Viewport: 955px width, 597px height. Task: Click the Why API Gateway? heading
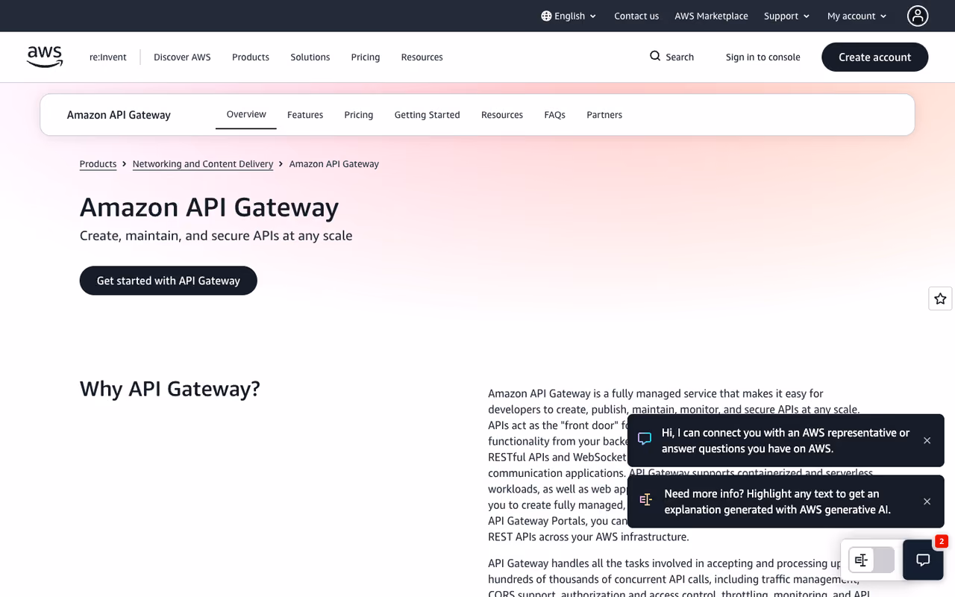pos(170,389)
